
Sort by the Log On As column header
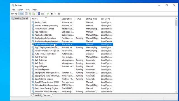(x=107, y=19)
